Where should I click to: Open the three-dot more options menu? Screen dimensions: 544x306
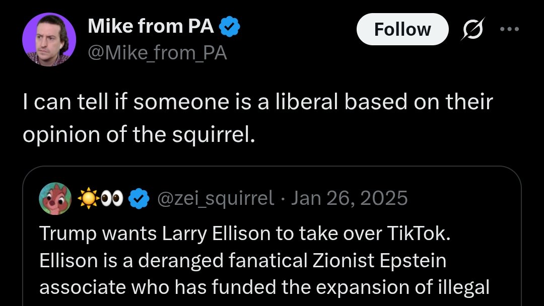pyautogui.click(x=509, y=29)
